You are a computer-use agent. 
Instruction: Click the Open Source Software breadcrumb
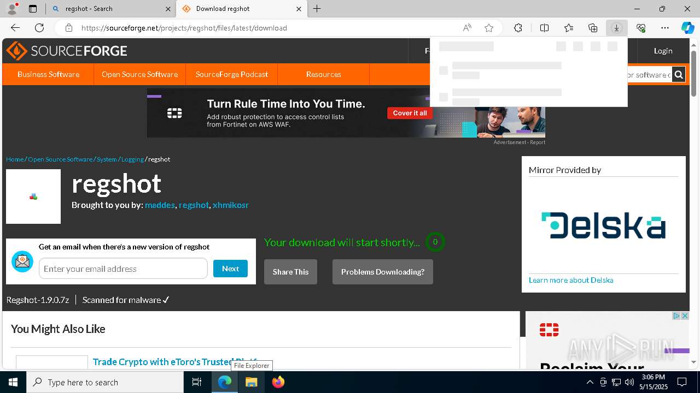pyautogui.click(x=60, y=159)
